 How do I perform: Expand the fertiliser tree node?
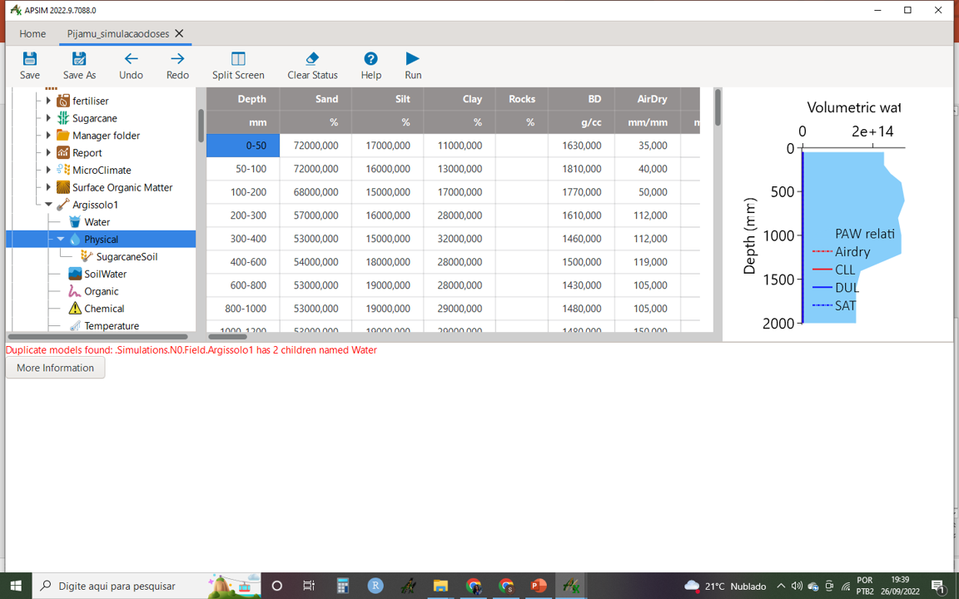pos(48,101)
